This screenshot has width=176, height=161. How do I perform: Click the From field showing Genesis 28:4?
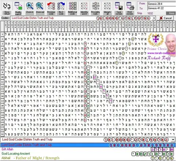[162, 4]
